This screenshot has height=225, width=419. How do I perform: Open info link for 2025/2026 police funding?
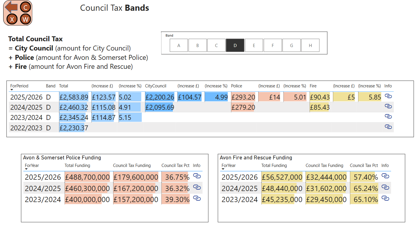[x=197, y=176]
